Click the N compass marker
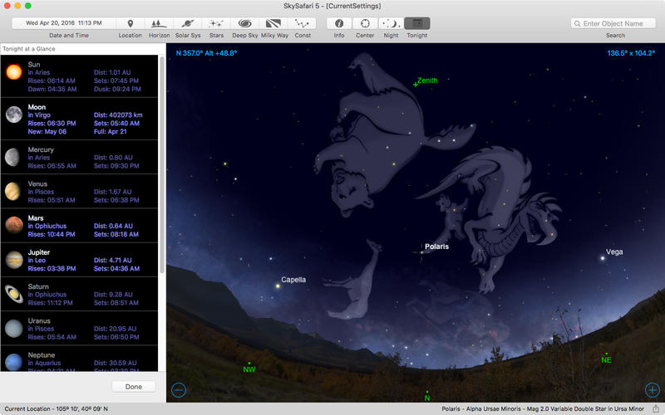 (x=427, y=398)
